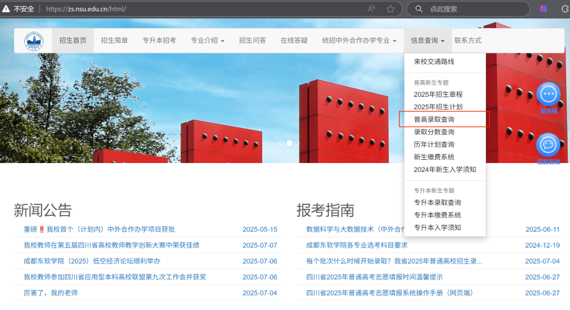Open news 厉害了，我的老师

(x=50, y=293)
